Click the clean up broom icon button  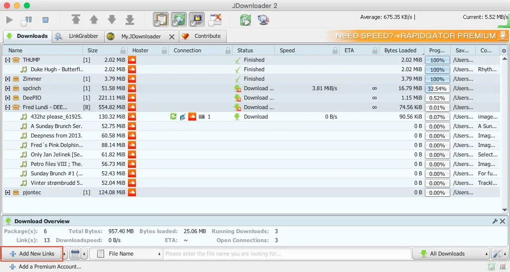(75, 254)
